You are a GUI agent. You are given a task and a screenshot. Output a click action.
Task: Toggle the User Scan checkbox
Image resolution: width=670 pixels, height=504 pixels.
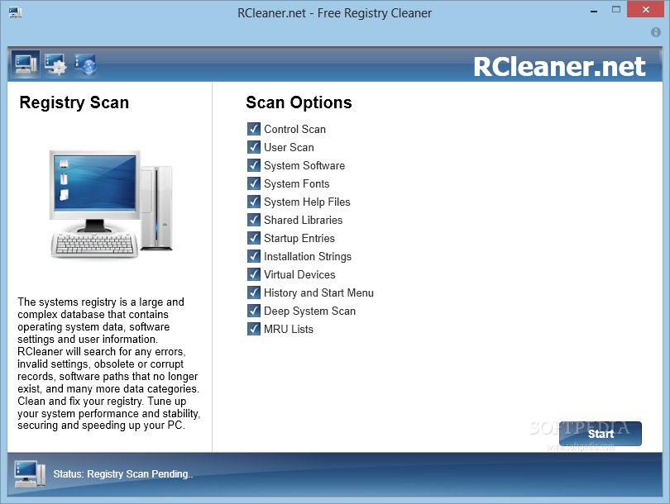254,147
